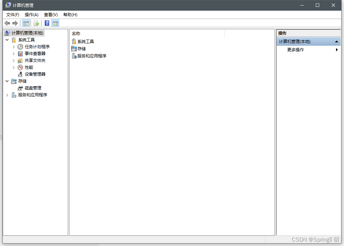Click 服务和应用程序 icon in center list
Viewport: 344px width, 246px height.
click(74, 56)
